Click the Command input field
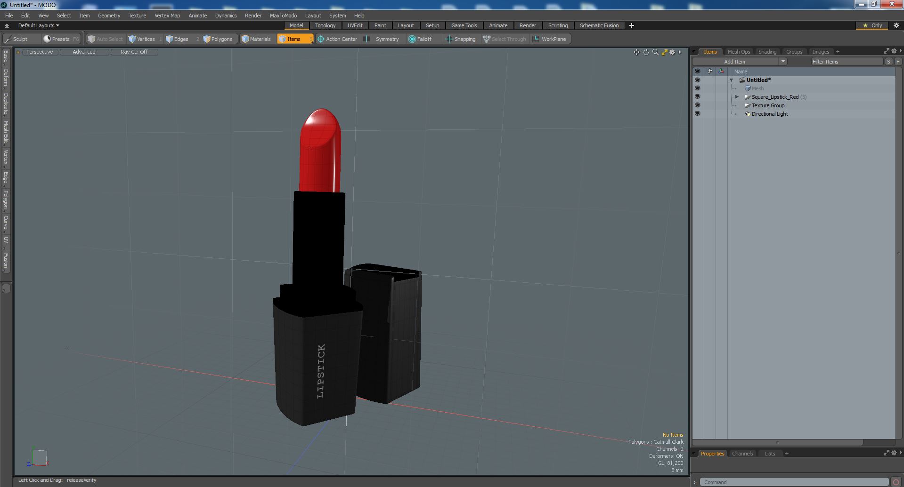This screenshot has height=487, width=904. tap(794, 482)
